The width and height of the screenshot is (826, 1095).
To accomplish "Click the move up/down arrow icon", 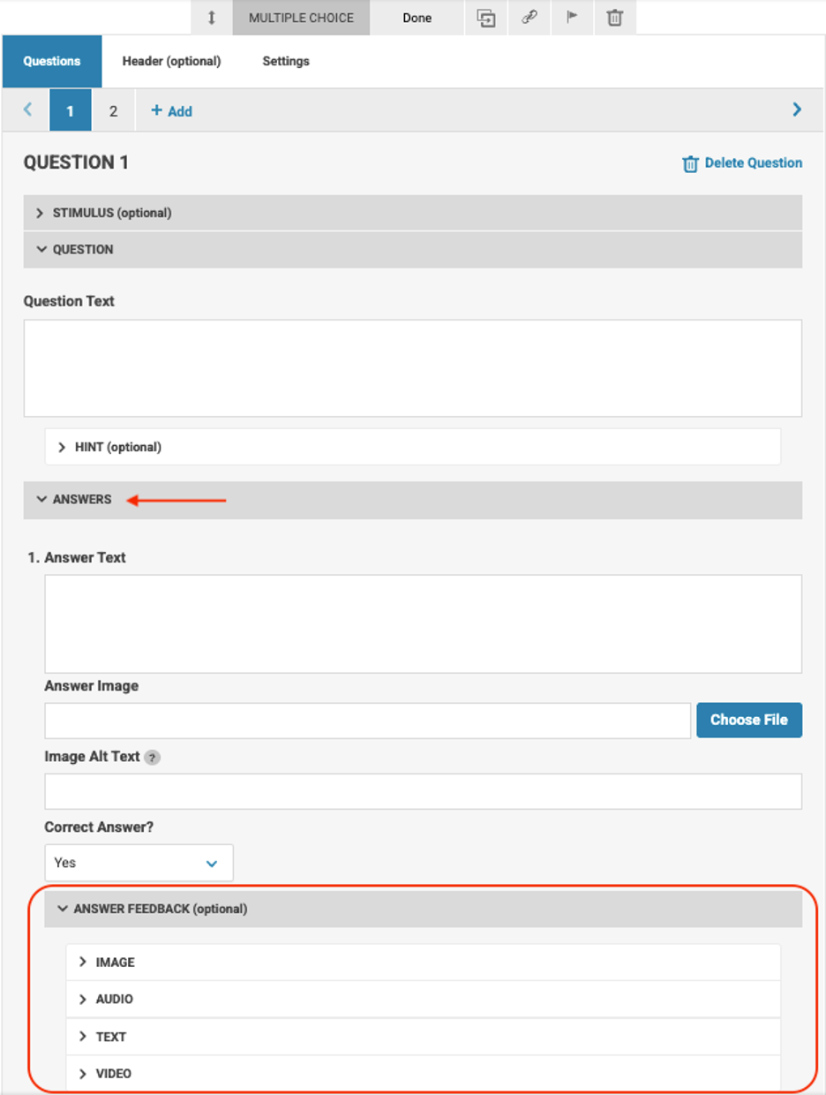I will (212, 18).
